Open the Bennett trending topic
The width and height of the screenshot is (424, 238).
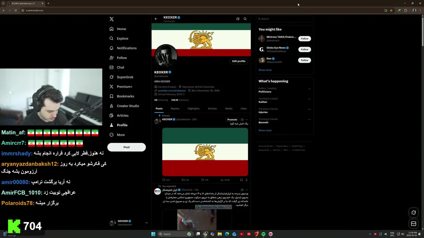263,122
